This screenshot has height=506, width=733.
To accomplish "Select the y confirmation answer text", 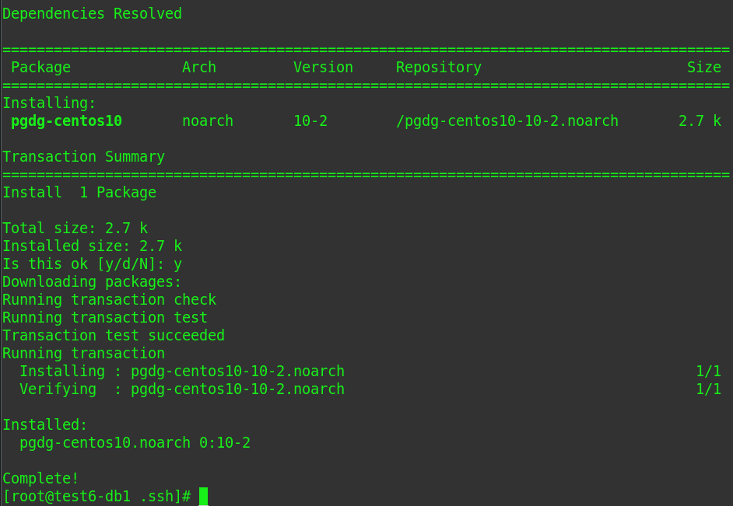I will point(177,263).
